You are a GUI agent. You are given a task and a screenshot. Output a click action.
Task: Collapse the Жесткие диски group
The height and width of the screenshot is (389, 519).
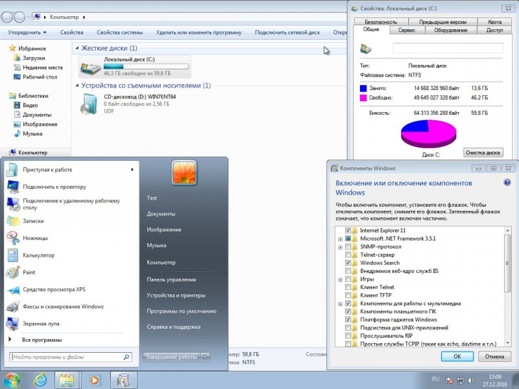click(77, 48)
